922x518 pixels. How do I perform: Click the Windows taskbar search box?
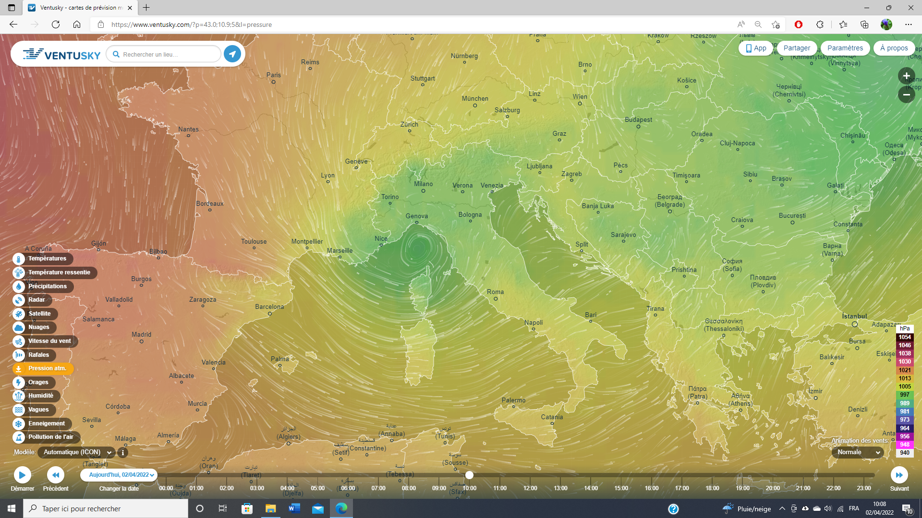[106, 508]
